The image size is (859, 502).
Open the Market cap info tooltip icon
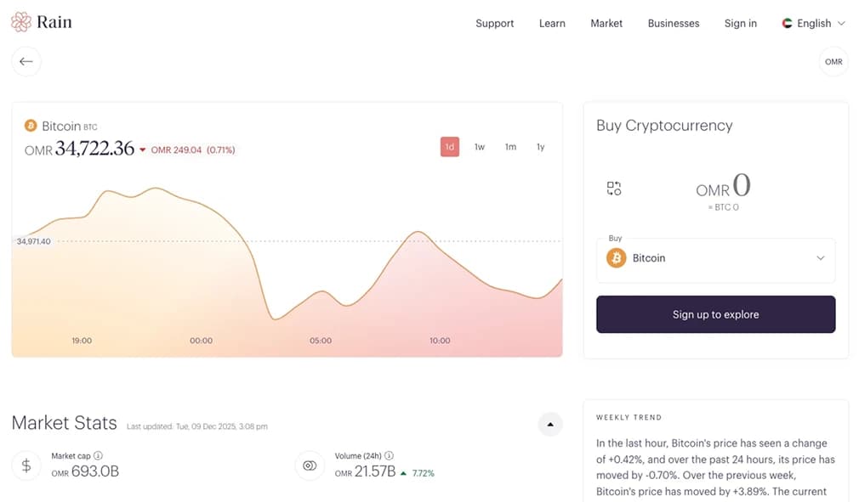click(97, 455)
